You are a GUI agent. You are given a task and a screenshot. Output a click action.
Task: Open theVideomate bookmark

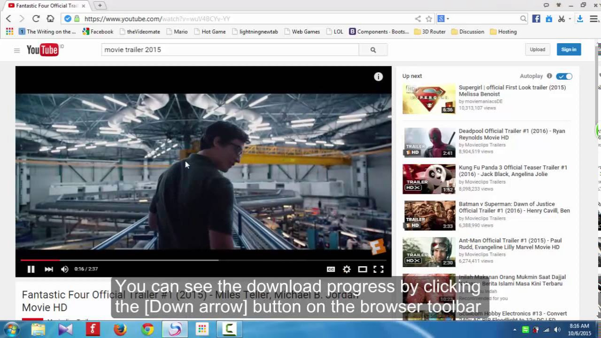139,31
